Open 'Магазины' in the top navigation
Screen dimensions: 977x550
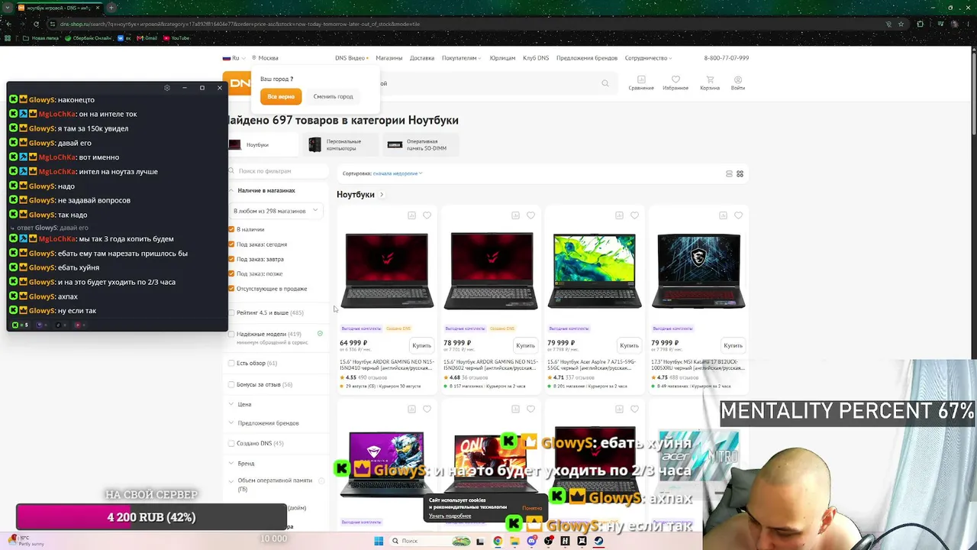389,58
